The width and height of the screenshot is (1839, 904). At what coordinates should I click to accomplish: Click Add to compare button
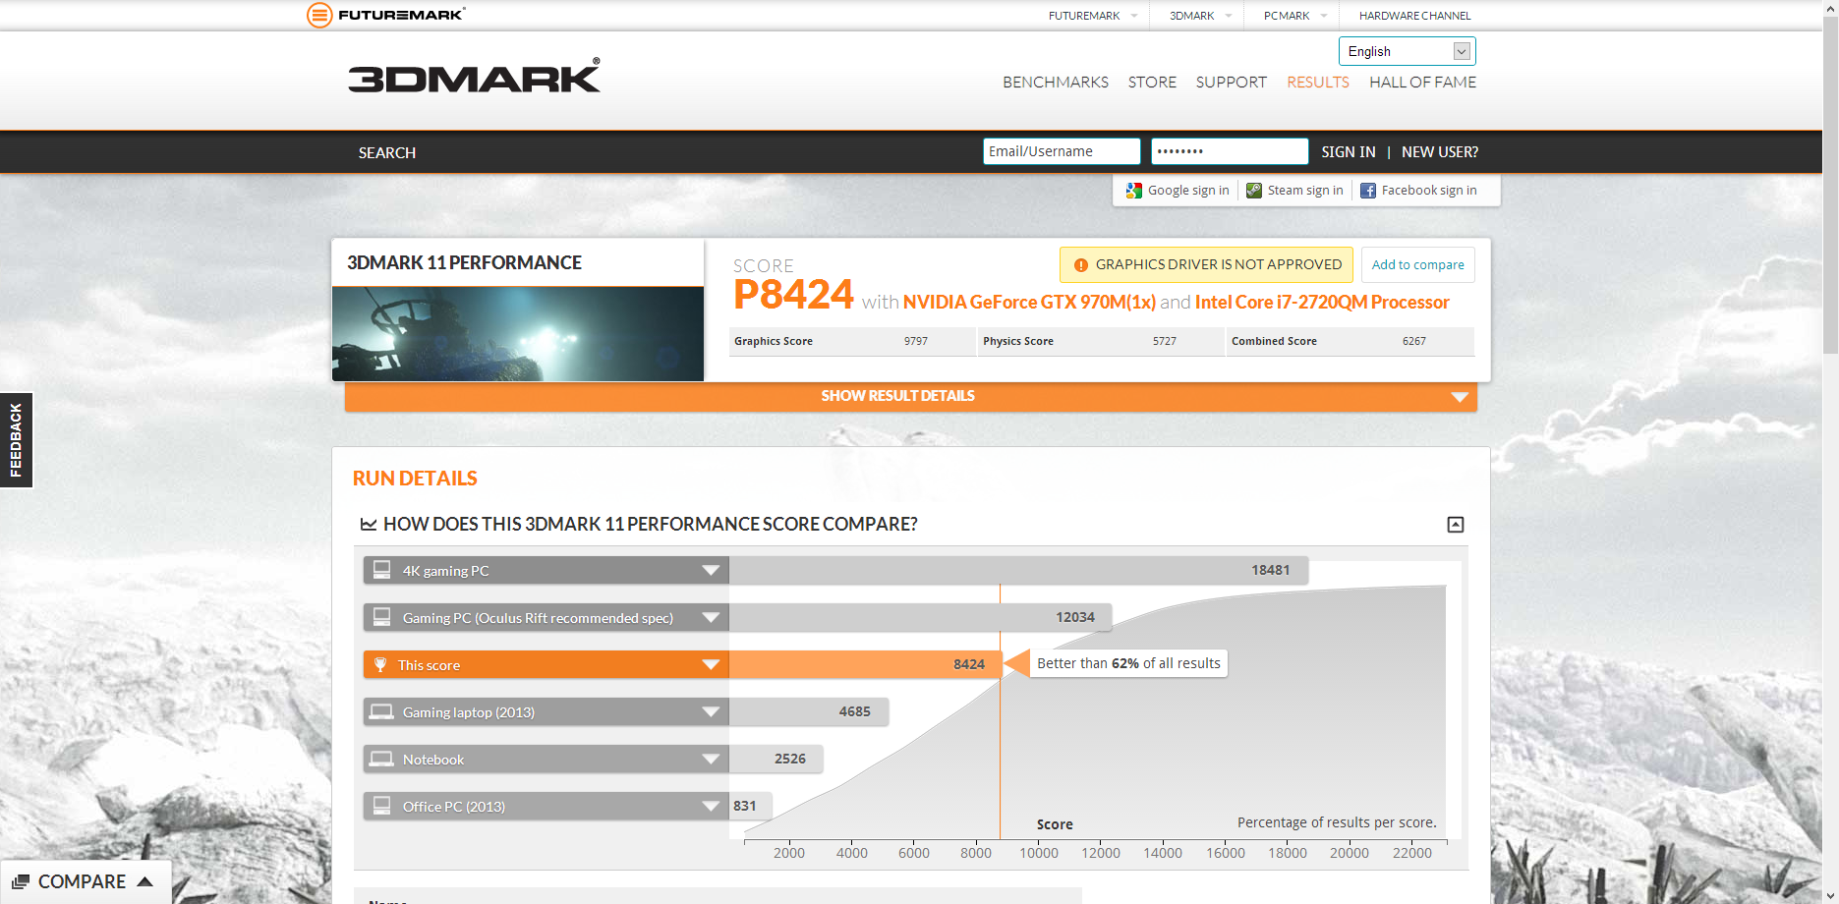[1417, 264]
